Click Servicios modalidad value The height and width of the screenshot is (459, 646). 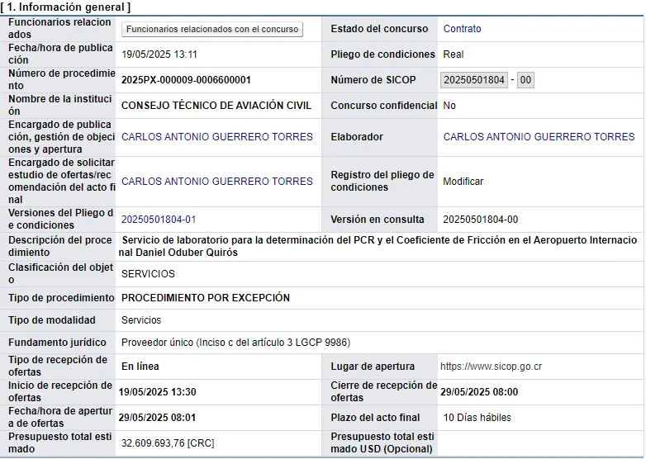[x=141, y=319]
